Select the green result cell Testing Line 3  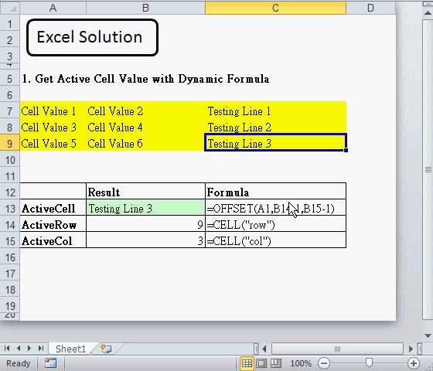click(x=145, y=208)
